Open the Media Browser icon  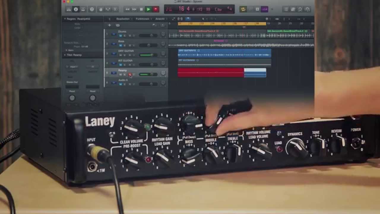point(307,10)
